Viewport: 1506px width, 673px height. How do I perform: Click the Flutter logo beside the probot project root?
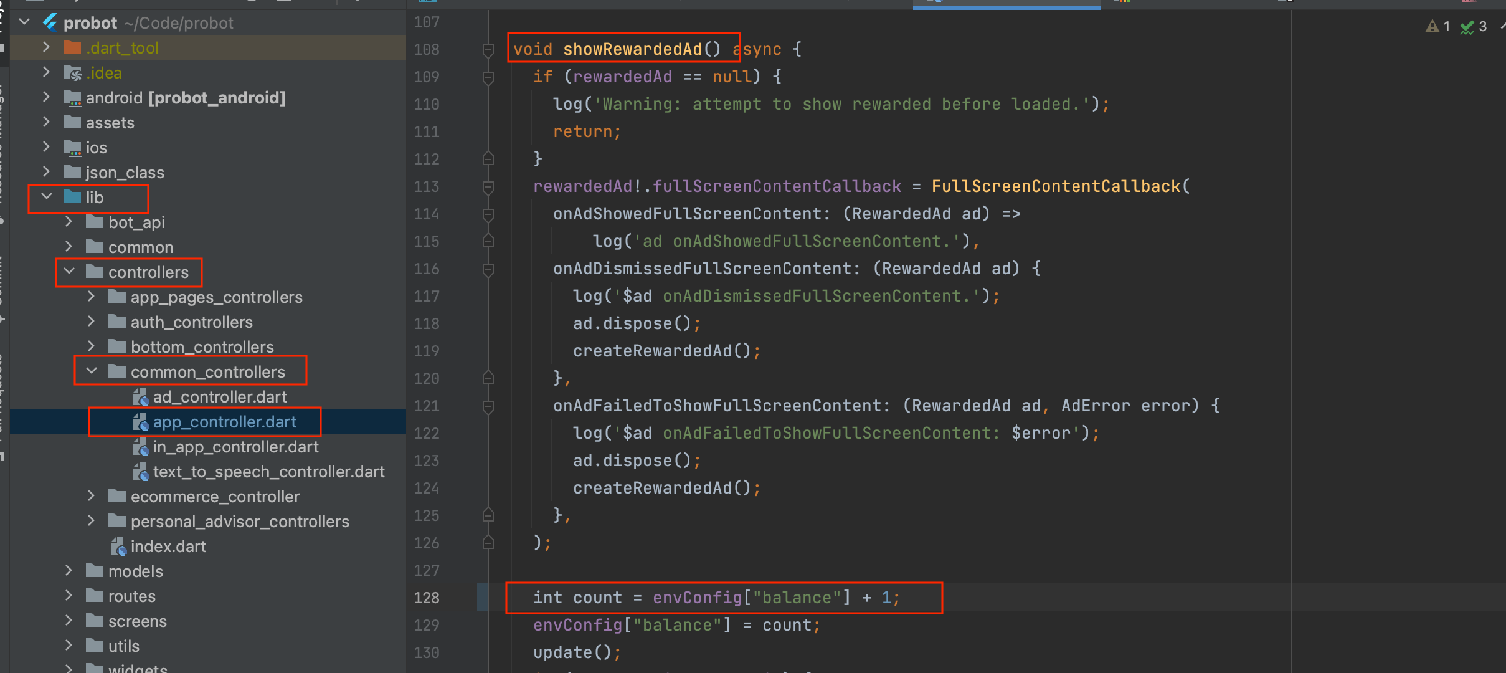click(x=50, y=22)
